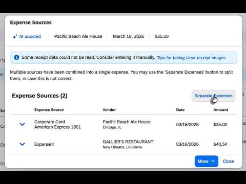Close the Expense Sources dialog

[229, 161]
